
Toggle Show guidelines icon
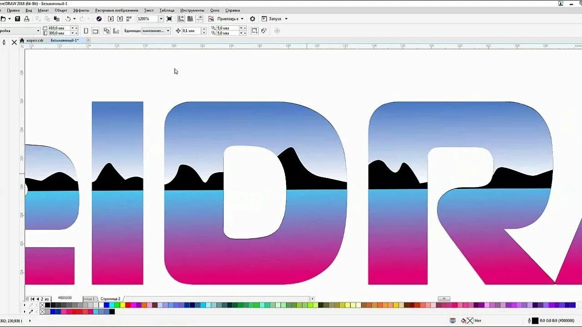[x=199, y=19]
